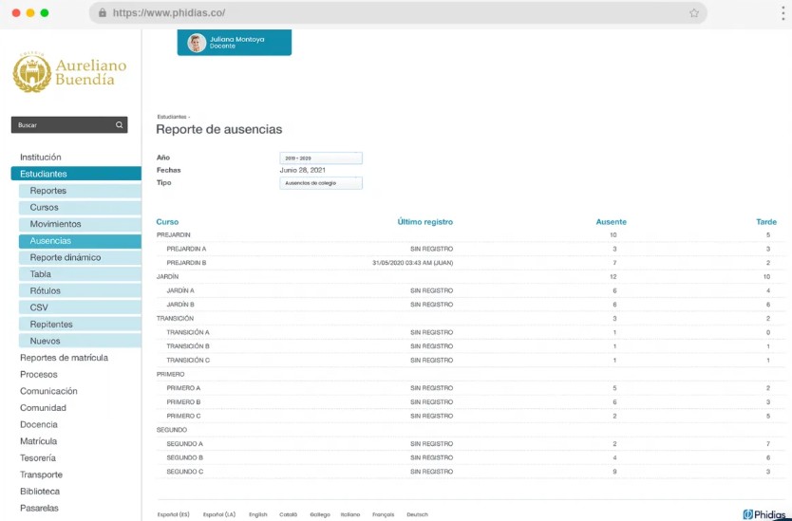Open the Docencia sidebar section
The image size is (792, 521).
pos(39,425)
